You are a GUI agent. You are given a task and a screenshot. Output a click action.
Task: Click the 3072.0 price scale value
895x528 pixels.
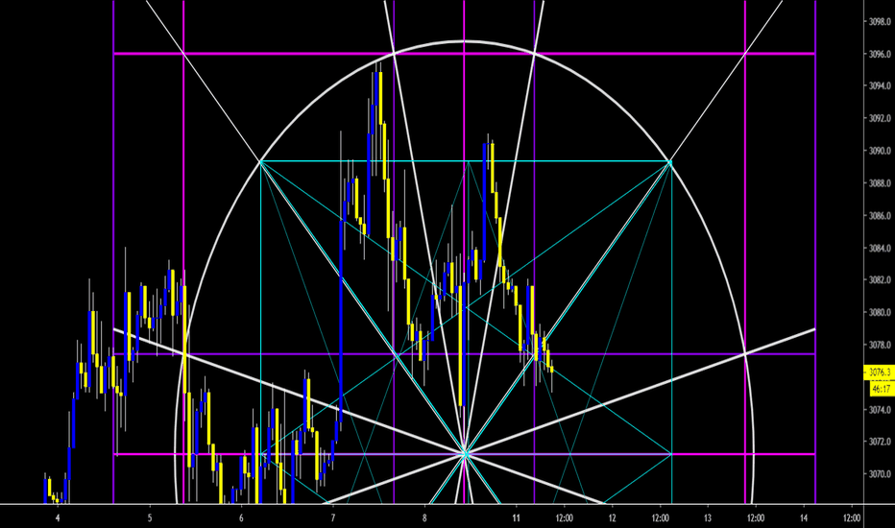point(880,442)
